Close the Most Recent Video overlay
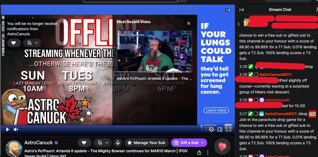The image size is (318, 157). pos(189,23)
